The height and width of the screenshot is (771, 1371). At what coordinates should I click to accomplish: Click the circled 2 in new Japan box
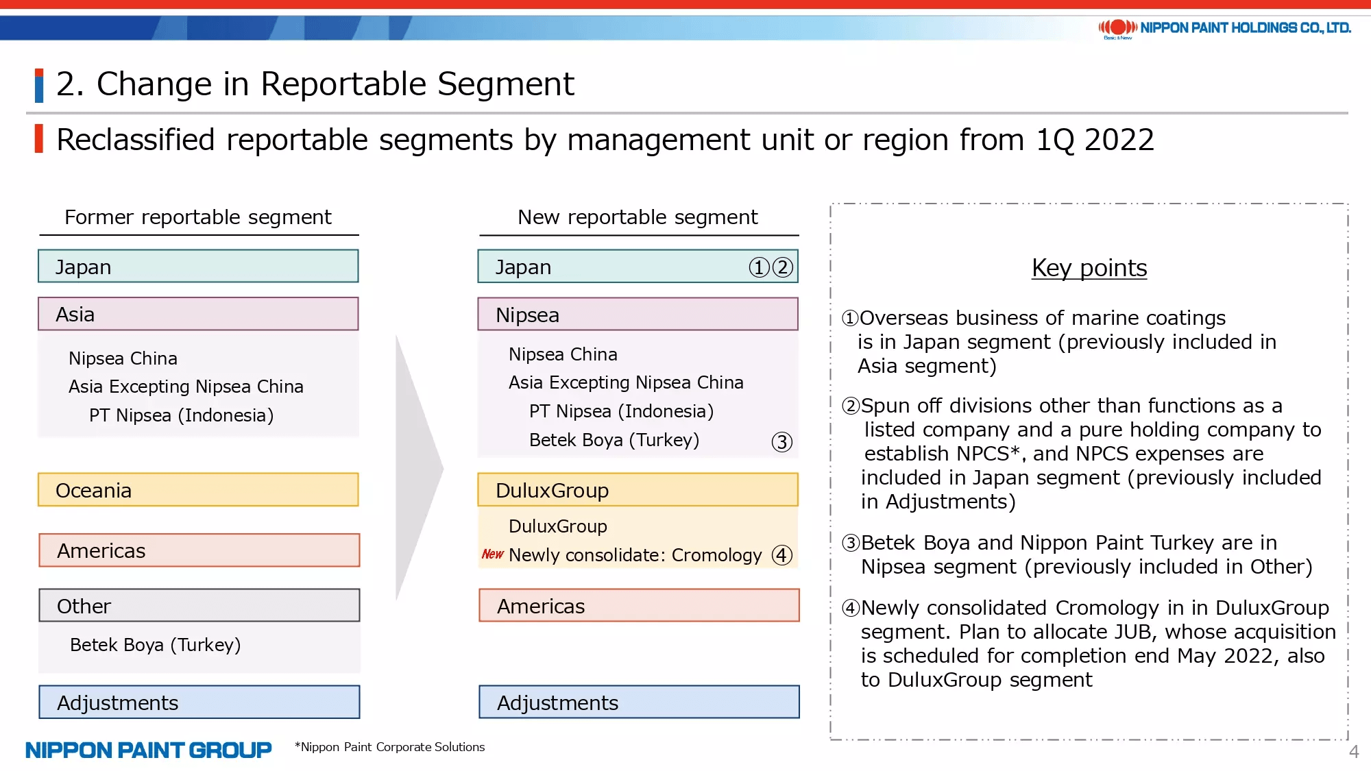pyautogui.click(x=782, y=267)
